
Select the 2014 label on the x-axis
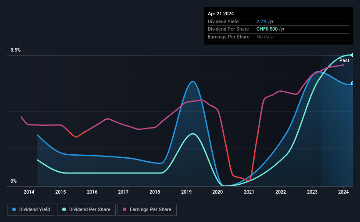coord(29,192)
